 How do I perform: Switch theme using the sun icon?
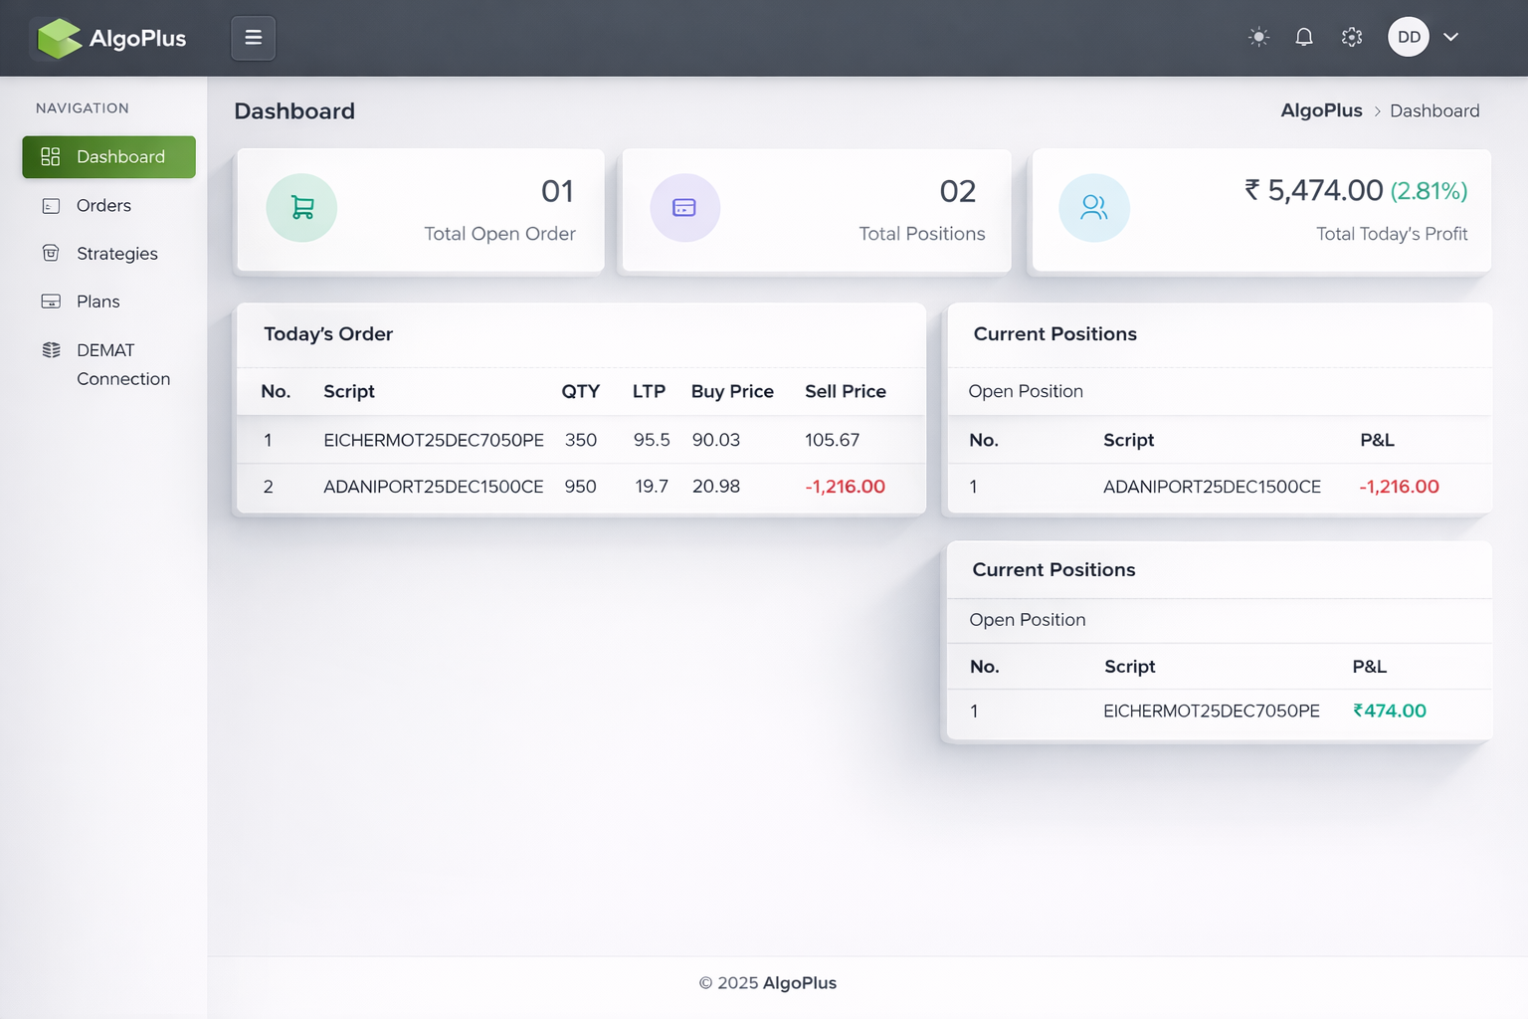[x=1257, y=37]
